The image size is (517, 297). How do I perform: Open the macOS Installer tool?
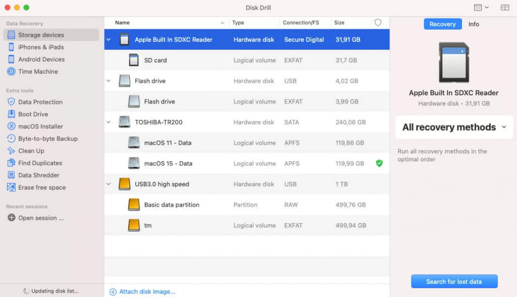tap(40, 127)
